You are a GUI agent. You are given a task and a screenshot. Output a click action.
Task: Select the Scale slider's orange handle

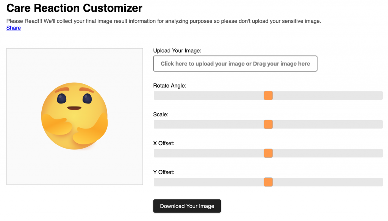268,124
